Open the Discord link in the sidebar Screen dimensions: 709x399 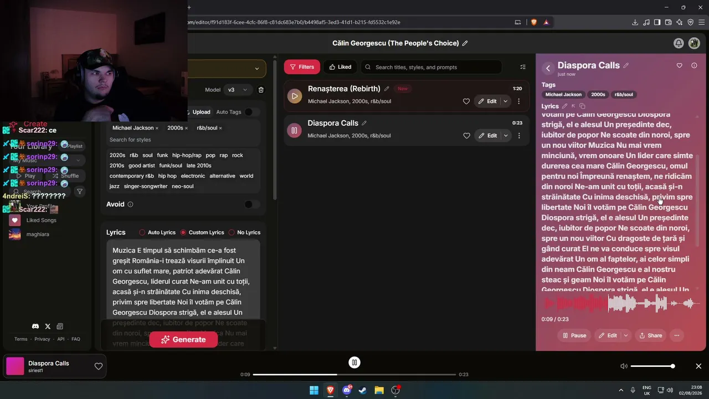[35, 326]
